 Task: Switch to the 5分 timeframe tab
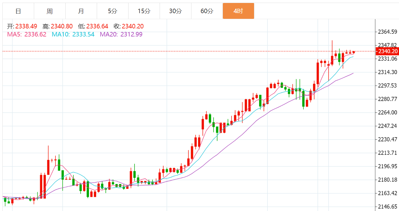[113, 11]
